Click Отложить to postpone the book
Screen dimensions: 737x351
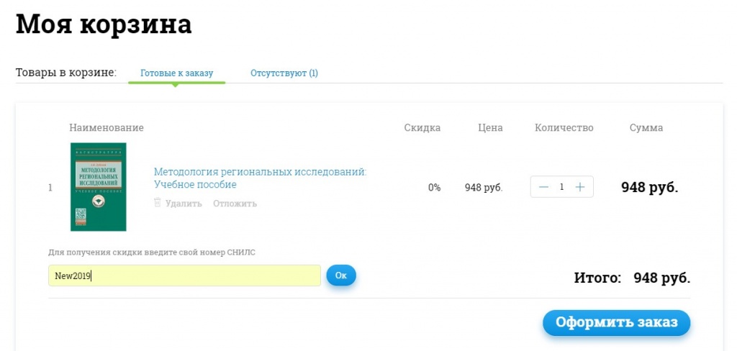(235, 204)
